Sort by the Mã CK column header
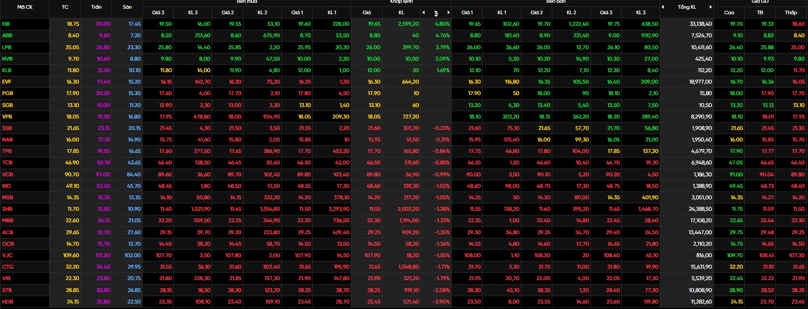This screenshot has height=309, width=808. 25,7
